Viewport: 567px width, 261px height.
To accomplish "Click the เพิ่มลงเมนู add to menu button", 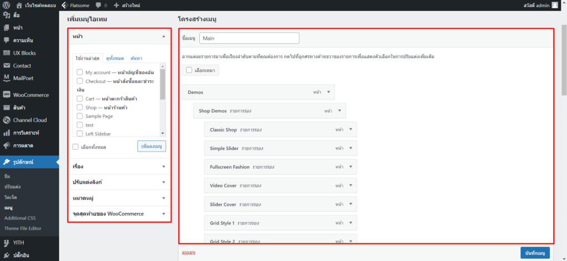I will point(152,146).
